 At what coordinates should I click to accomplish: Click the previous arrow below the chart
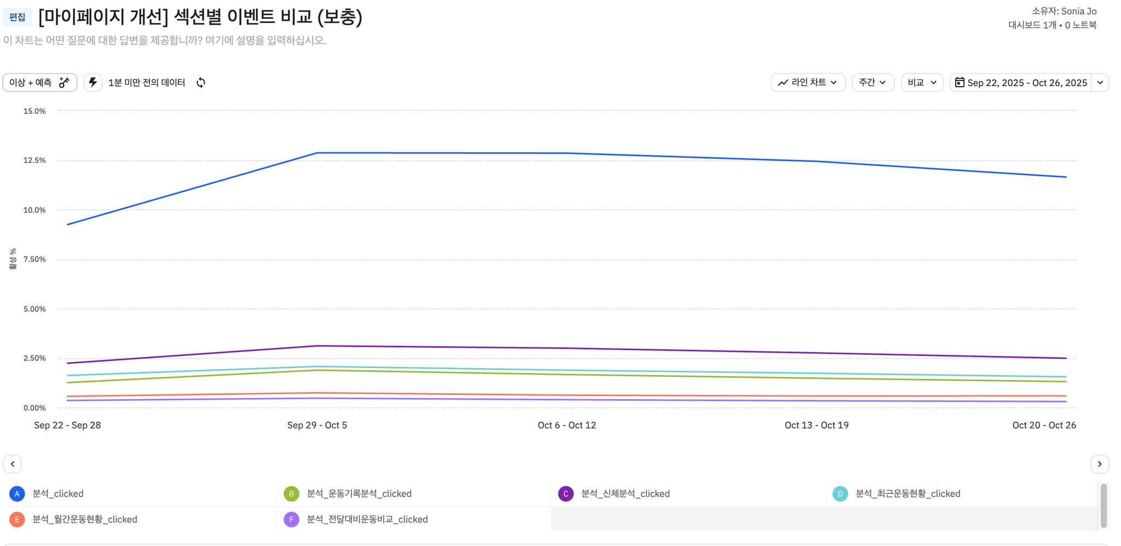(13, 464)
